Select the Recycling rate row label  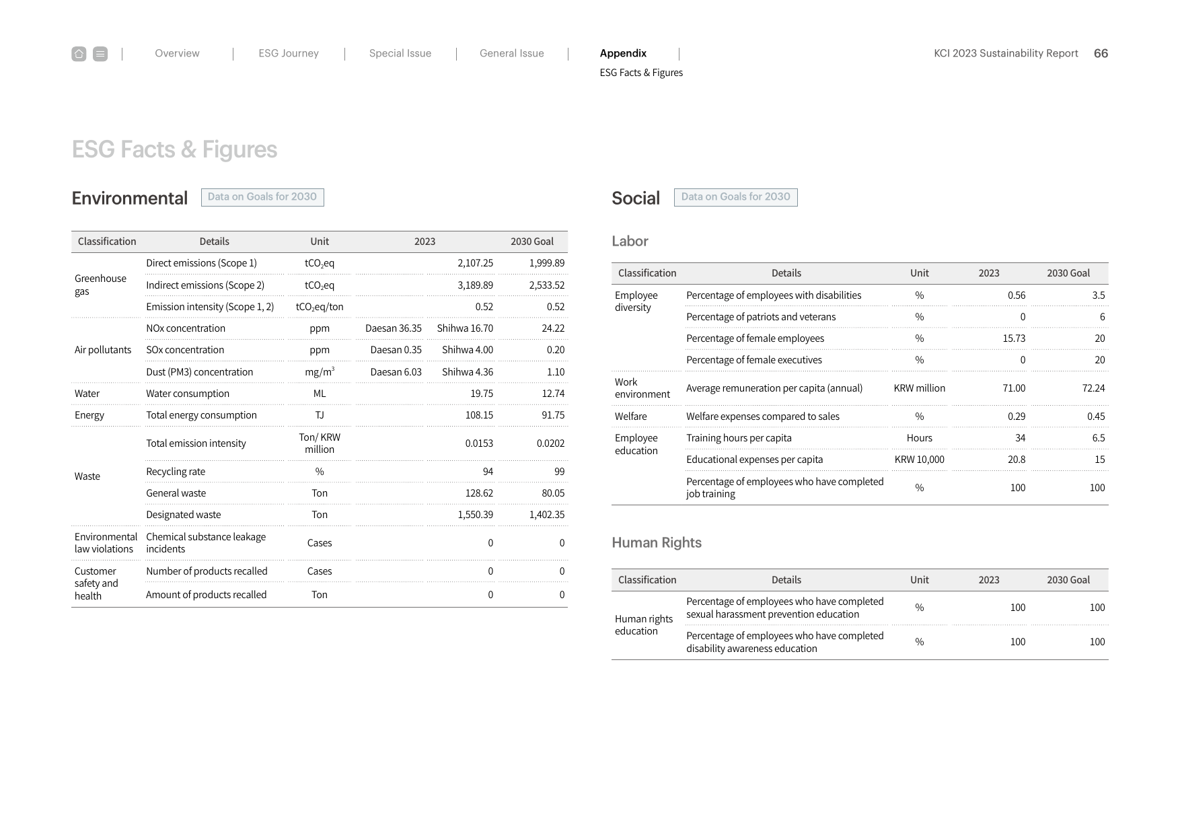(x=176, y=472)
